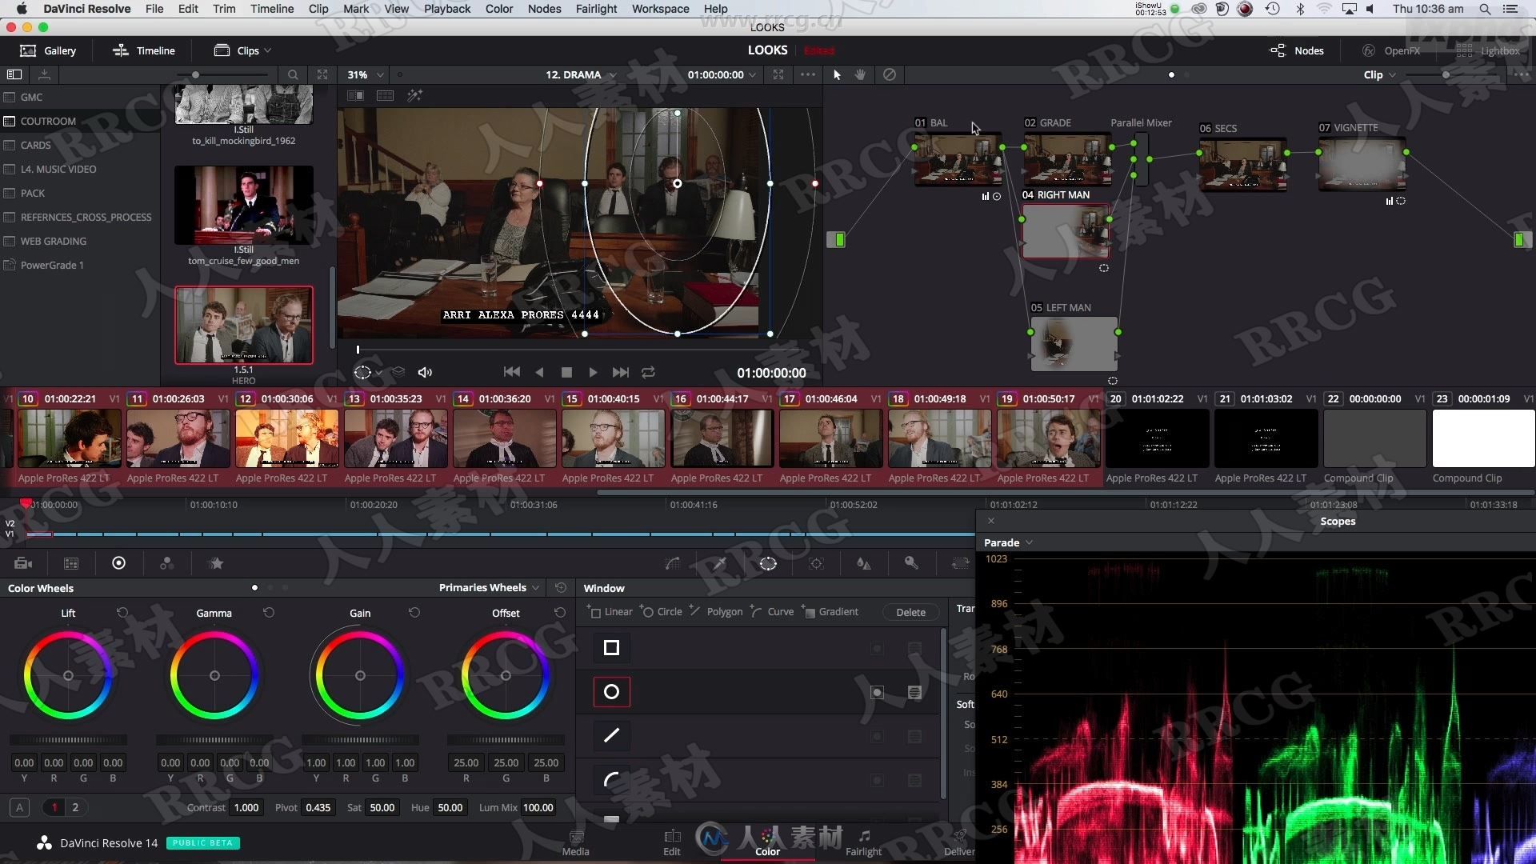Screen dimensions: 1536x864
Task: Adjust the Lift master wheel slider
Action: coord(68,740)
